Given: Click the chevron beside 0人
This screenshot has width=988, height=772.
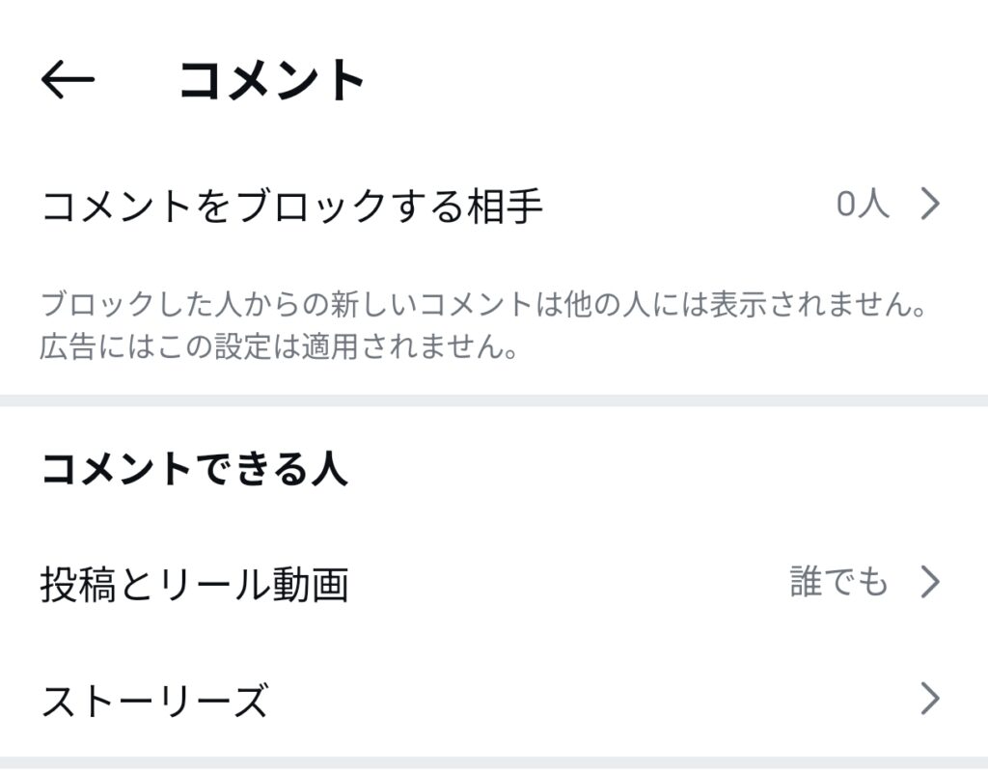Looking at the screenshot, I should [x=929, y=205].
